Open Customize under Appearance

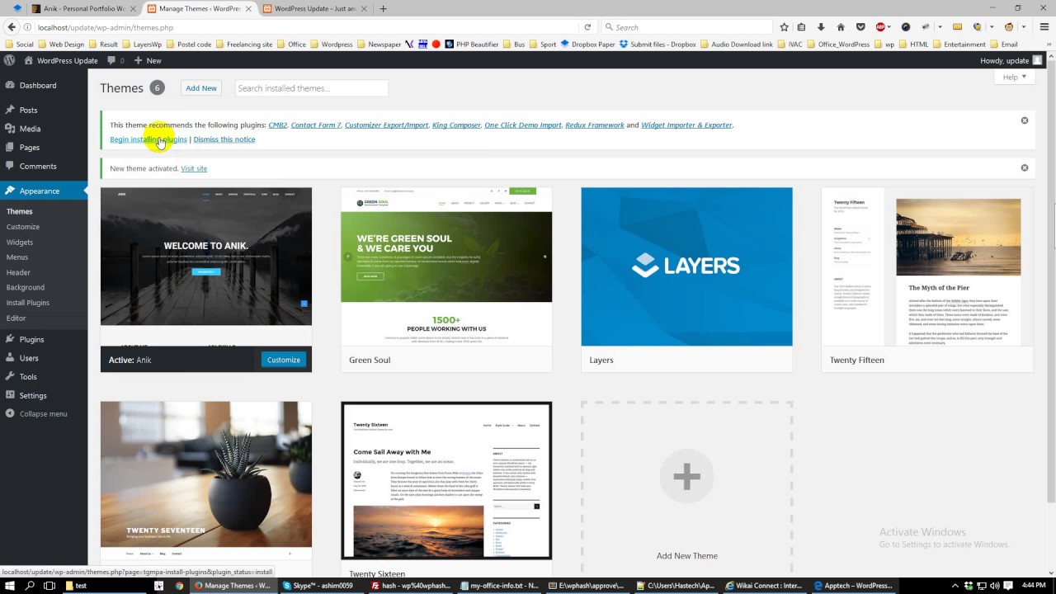click(23, 227)
